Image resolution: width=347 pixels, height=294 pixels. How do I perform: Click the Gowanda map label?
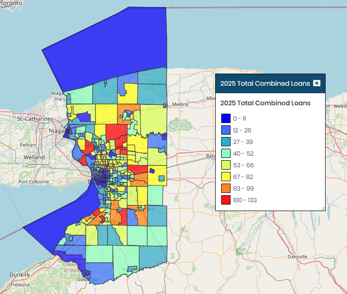[87, 280]
